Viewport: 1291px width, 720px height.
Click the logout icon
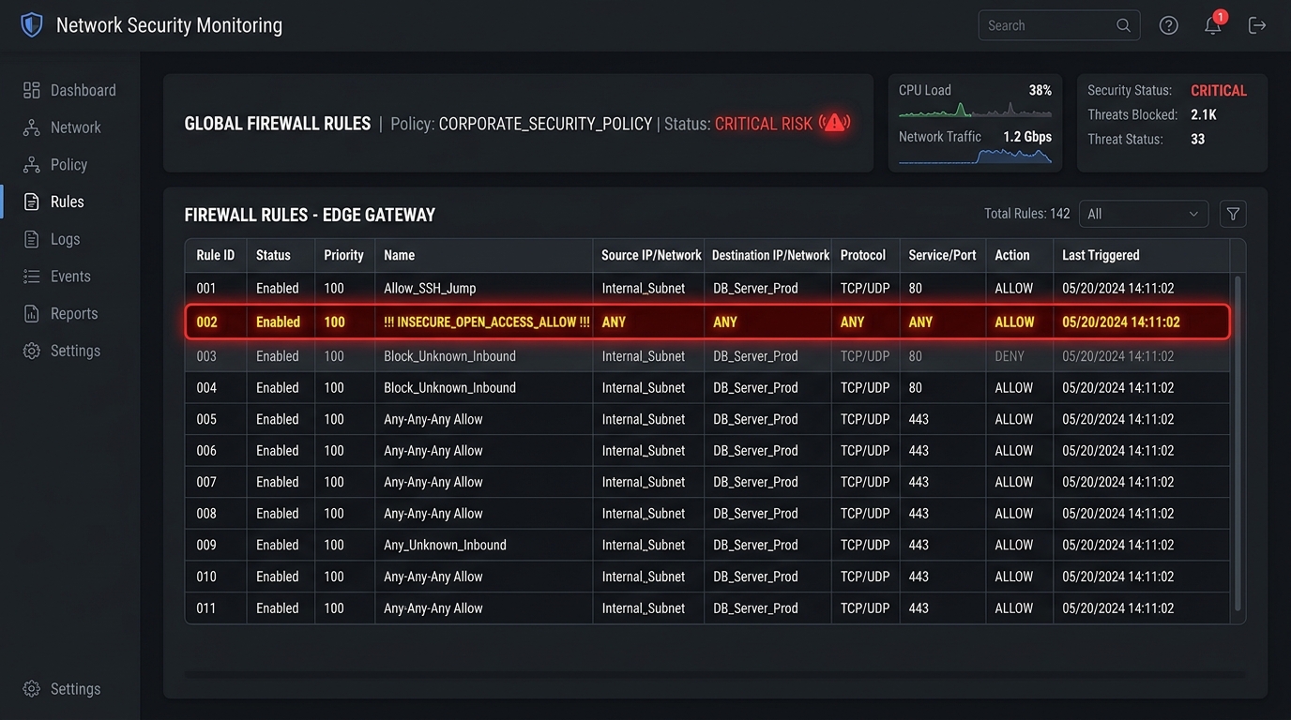1257,25
